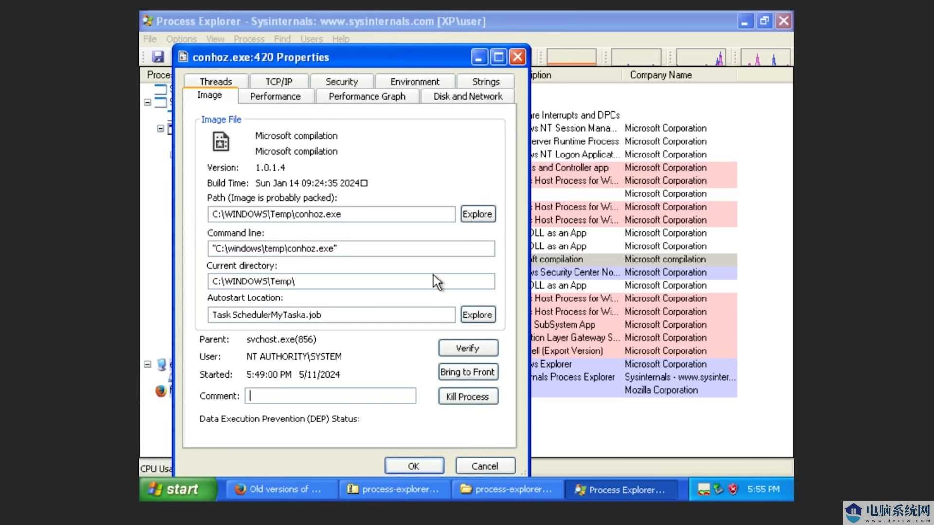The height and width of the screenshot is (525, 934).
Task: Open the Environment tab
Action: tap(414, 81)
